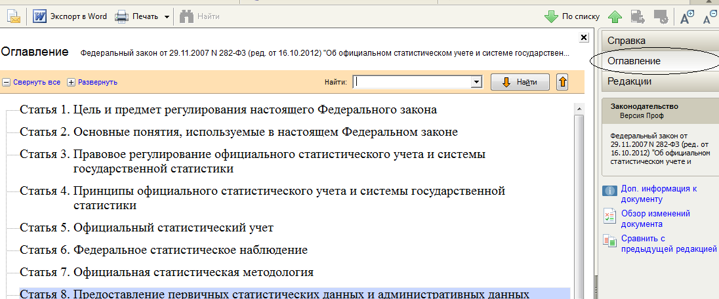Increase font size A plus icon
The image size is (719, 299).
pos(687,17)
